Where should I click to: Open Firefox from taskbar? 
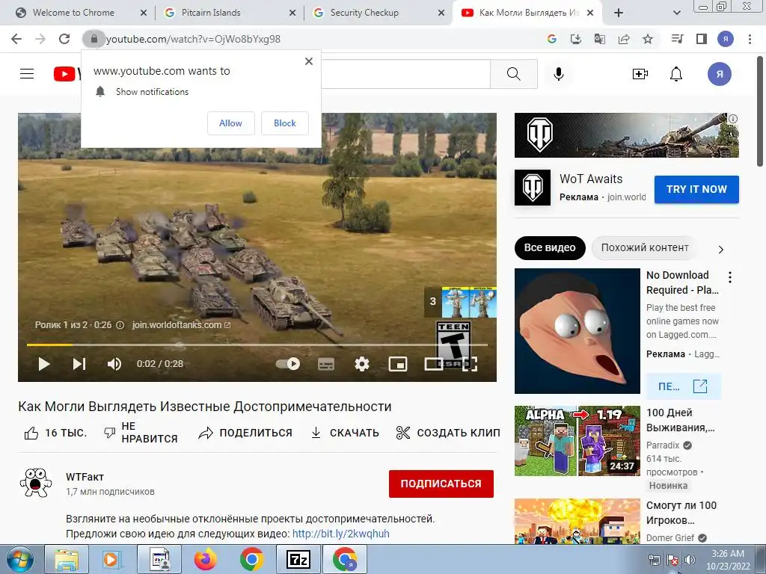(x=206, y=560)
